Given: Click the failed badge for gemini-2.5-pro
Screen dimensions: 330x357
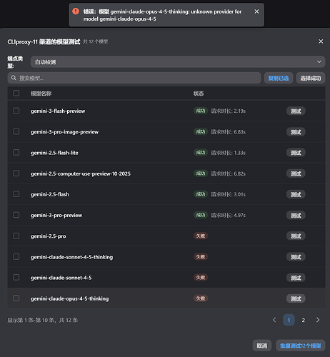Looking at the screenshot, I should 201,236.
